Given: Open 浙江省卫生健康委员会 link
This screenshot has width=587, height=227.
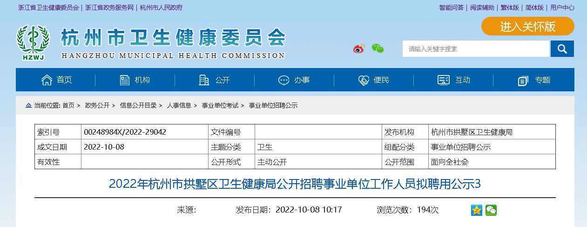Looking at the screenshot, I should 48,8.
